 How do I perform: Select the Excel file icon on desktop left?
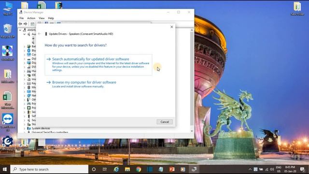coord(7,101)
